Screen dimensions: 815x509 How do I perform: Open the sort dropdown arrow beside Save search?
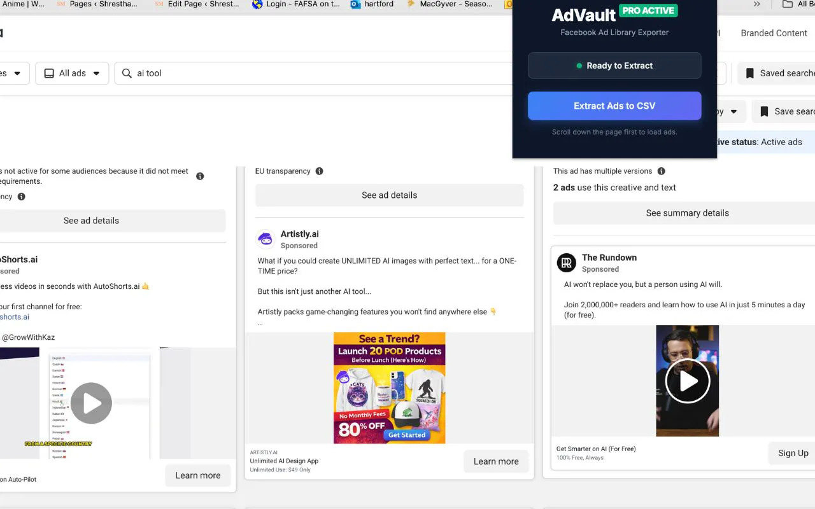coord(733,111)
